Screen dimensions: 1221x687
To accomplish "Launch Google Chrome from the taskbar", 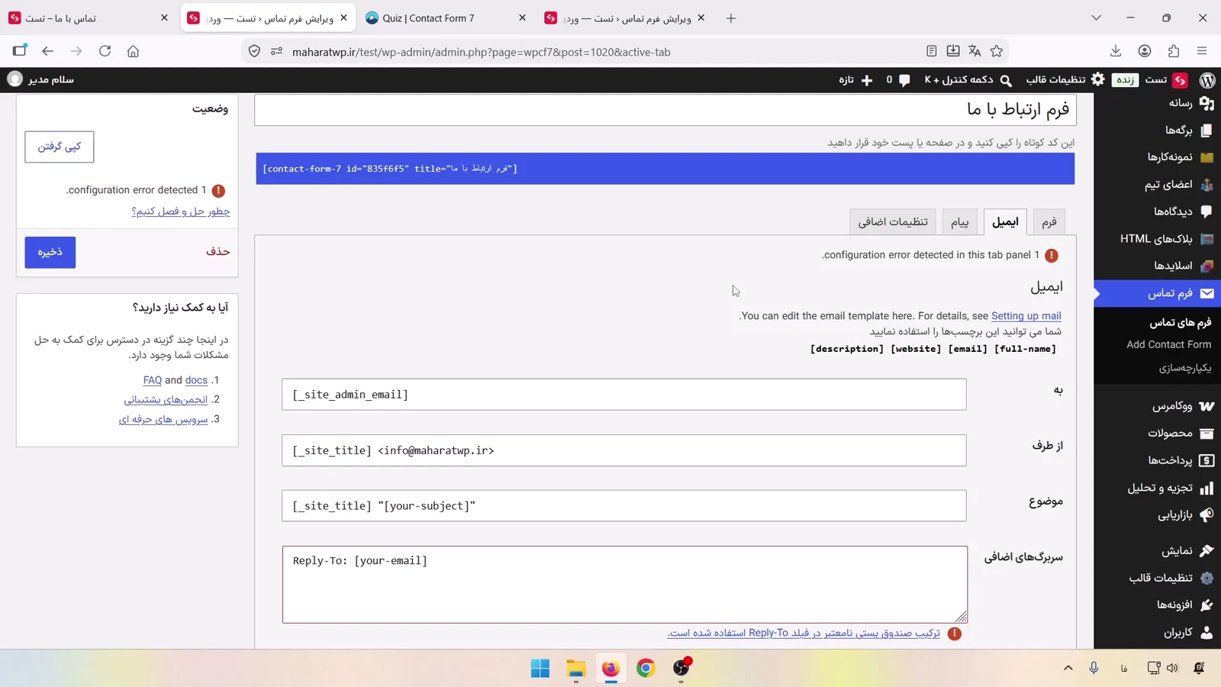I will [646, 668].
